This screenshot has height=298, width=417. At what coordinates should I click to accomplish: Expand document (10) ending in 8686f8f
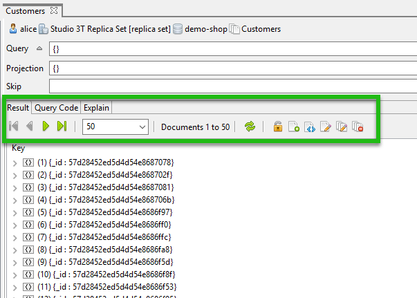(x=15, y=275)
